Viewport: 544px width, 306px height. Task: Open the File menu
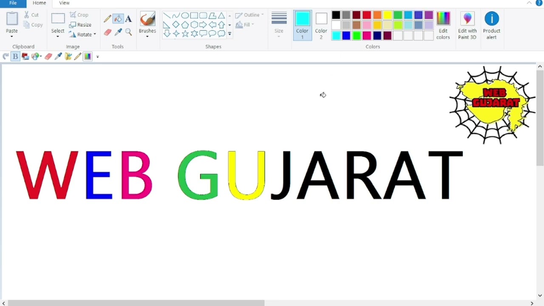13,3
